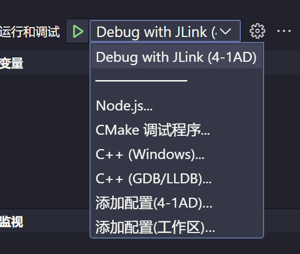Select 'Debug with JLink (4-1AD)' in the list
The height and width of the screenshot is (254, 300).
(177, 57)
